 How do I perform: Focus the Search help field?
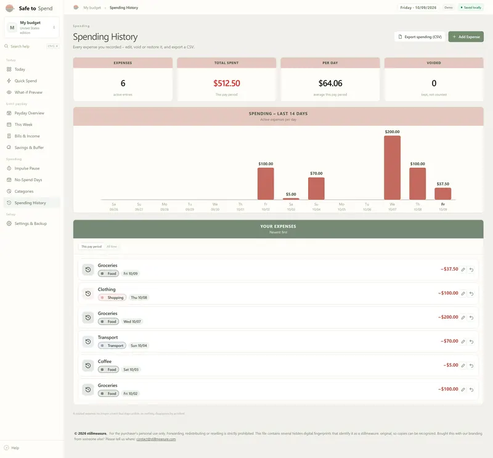pos(31,46)
